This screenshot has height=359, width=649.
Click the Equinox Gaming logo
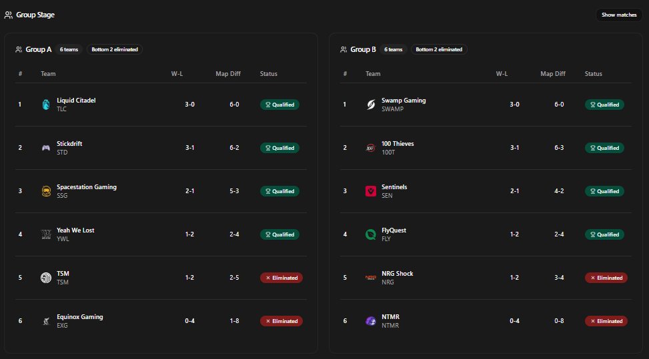point(46,322)
